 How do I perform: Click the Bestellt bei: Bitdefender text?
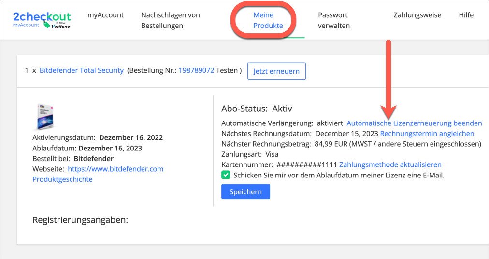(x=73, y=159)
